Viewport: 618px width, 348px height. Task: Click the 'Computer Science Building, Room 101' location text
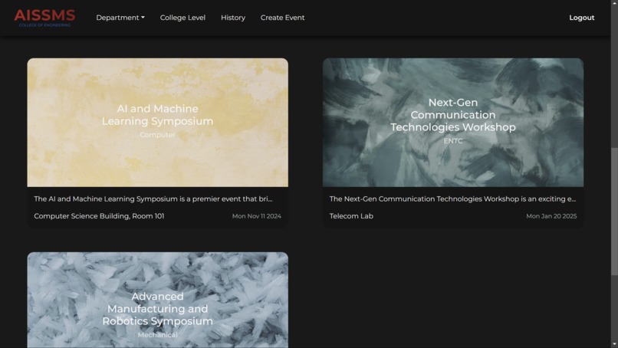point(99,216)
